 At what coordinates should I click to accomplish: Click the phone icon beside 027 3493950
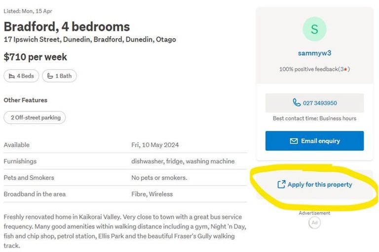296,103
